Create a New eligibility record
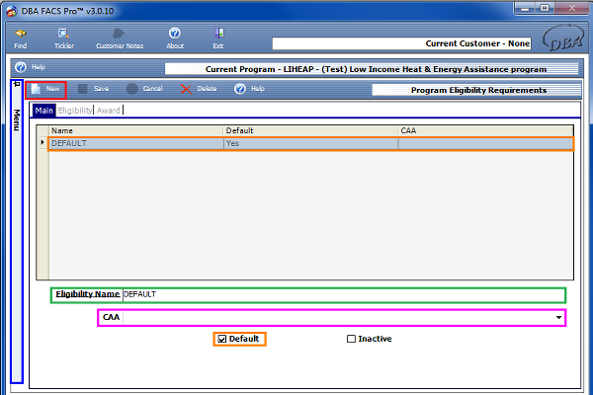 click(x=45, y=89)
